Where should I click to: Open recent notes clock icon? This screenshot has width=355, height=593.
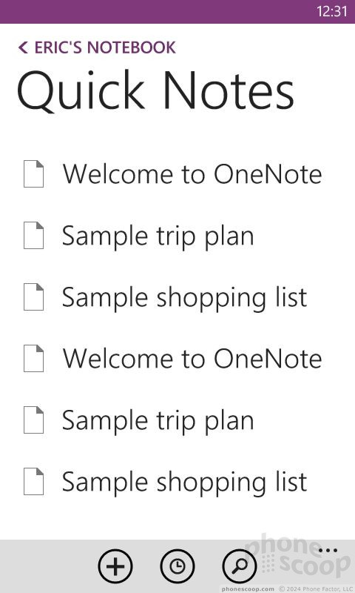(x=177, y=566)
